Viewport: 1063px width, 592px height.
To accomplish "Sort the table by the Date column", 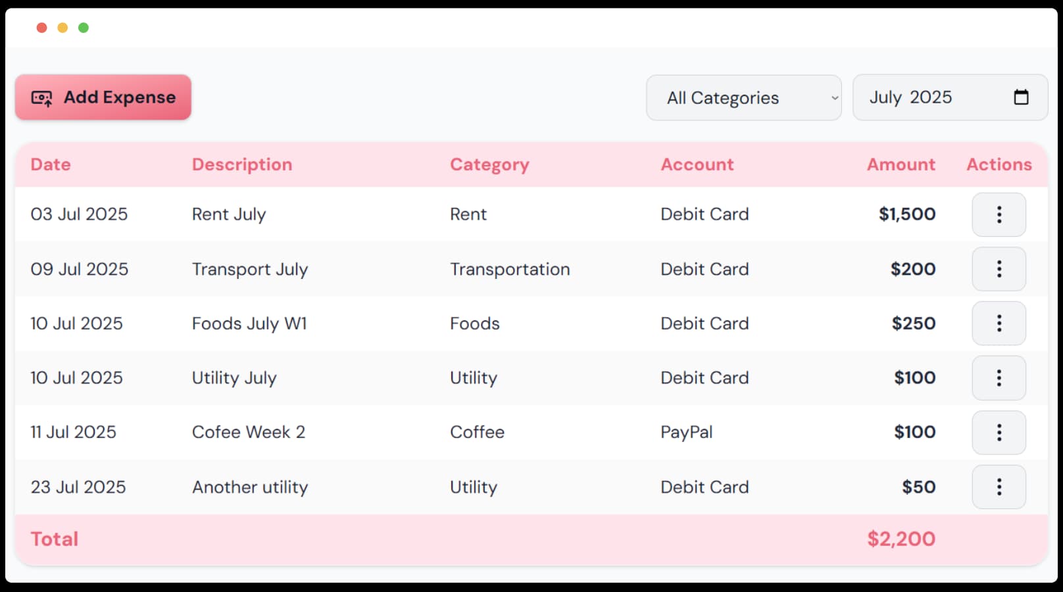I will click(50, 164).
